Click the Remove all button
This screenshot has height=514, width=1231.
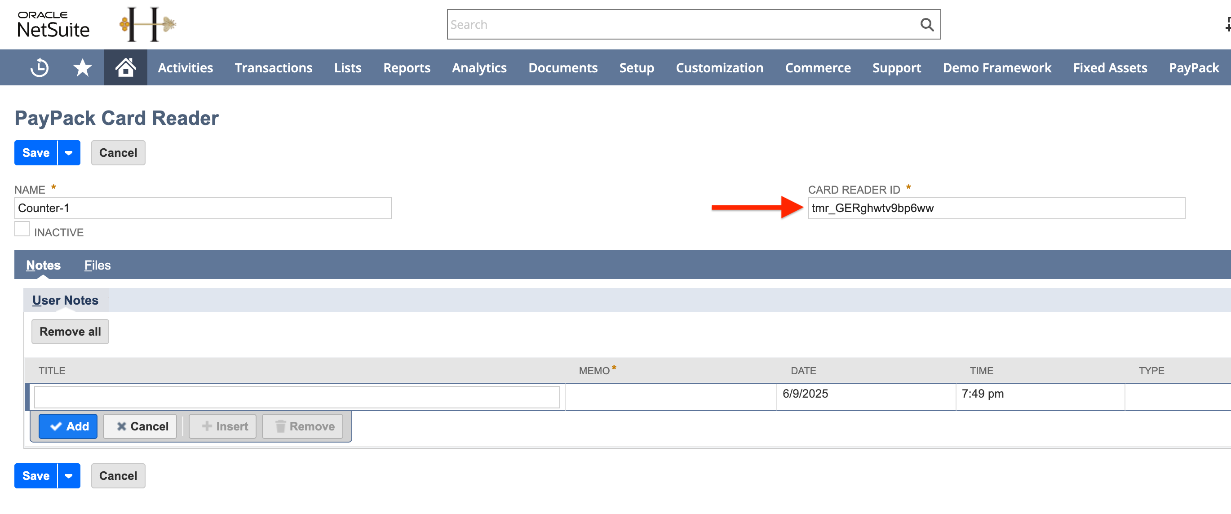(x=70, y=331)
